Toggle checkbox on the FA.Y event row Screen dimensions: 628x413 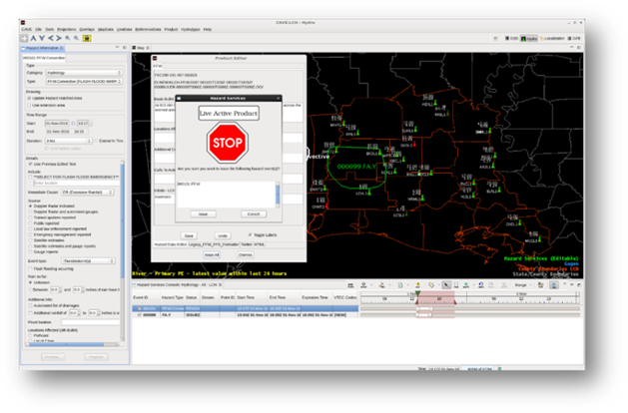pyautogui.click(x=140, y=315)
